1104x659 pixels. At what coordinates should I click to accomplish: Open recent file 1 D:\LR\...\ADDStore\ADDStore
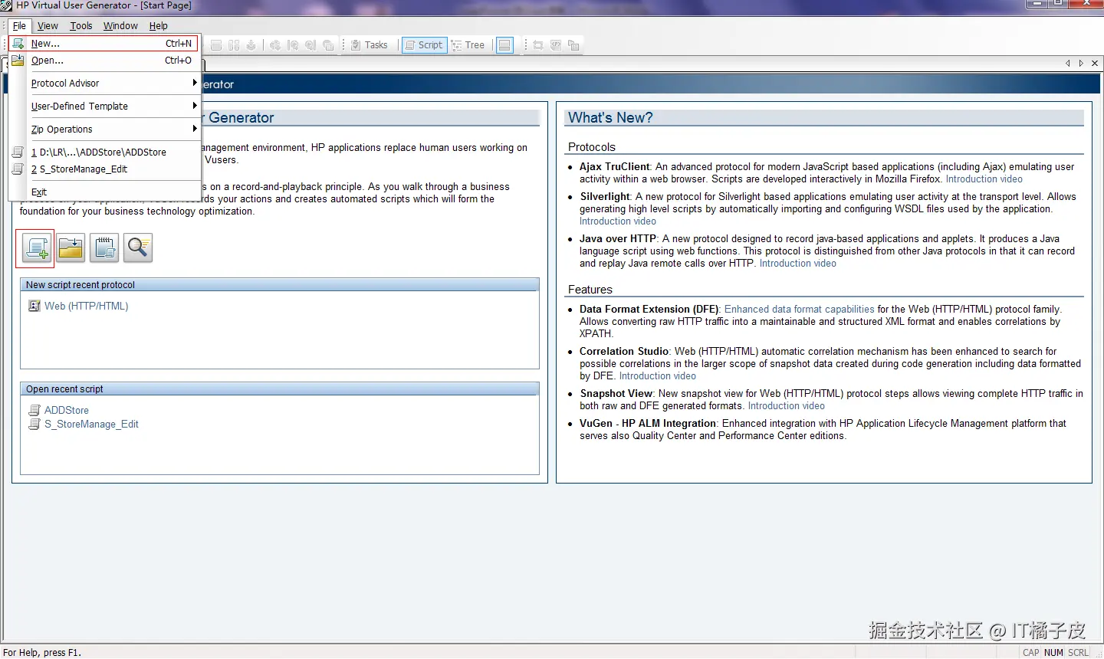pos(104,152)
